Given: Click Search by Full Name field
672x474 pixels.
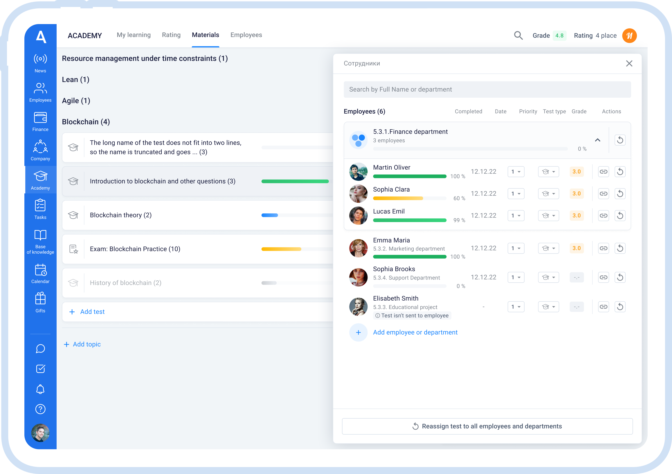Looking at the screenshot, I should coord(487,90).
